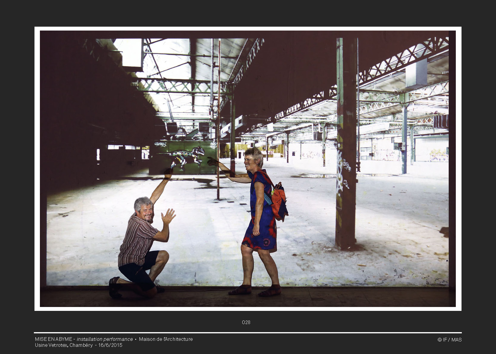The image size is (496, 354).
Task: Click the man's raised waving hand
Action: [168, 216]
